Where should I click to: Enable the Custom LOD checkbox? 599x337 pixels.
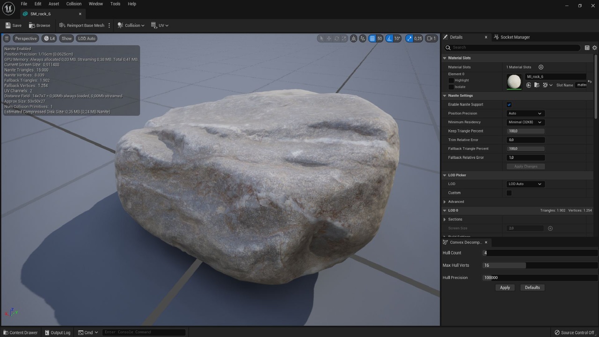tap(509, 193)
